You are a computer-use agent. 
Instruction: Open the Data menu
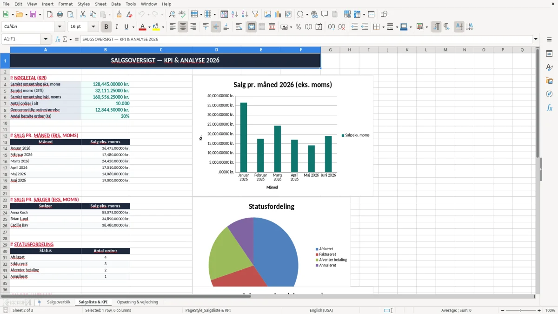[116, 4]
